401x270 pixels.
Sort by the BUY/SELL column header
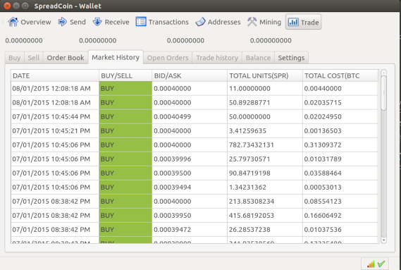(x=125, y=75)
